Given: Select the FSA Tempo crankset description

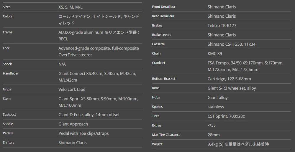Looking at the screenshot, I should [245, 66].
